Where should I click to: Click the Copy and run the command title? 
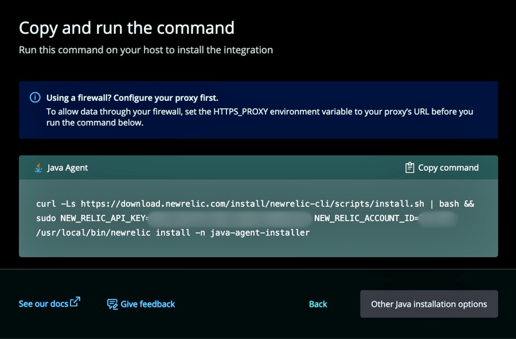coord(127,27)
